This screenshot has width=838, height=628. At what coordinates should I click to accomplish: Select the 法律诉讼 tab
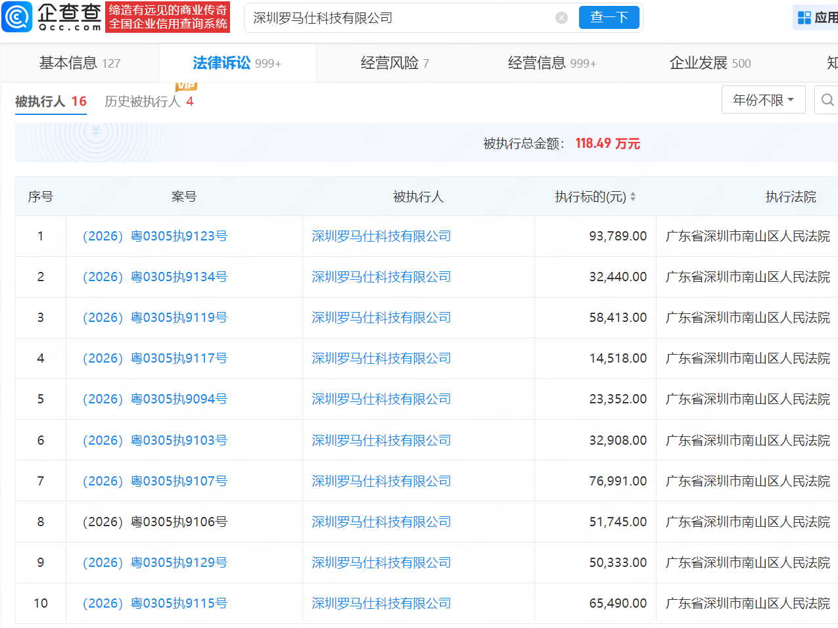pyautogui.click(x=237, y=63)
